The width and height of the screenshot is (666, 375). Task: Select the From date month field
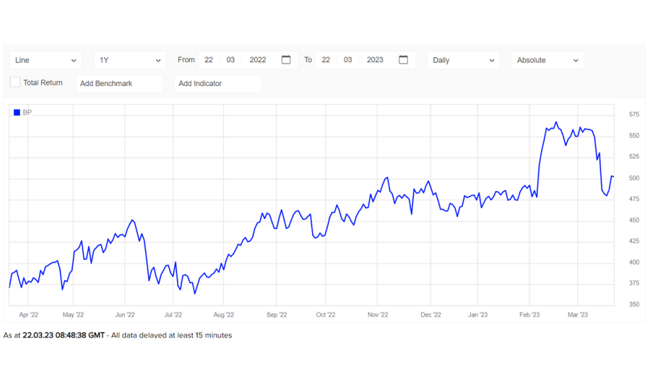pos(231,60)
